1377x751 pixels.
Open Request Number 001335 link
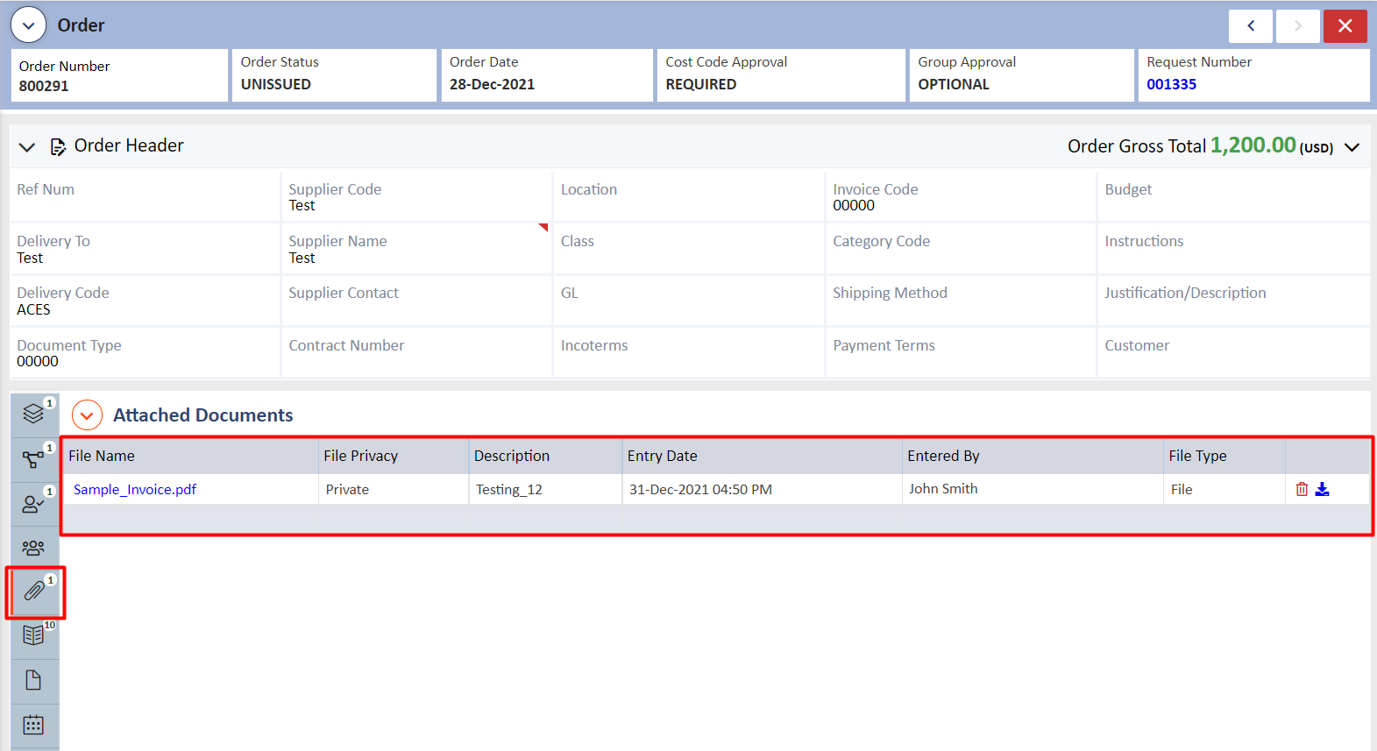pyautogui.click(x=1171, y=84)
